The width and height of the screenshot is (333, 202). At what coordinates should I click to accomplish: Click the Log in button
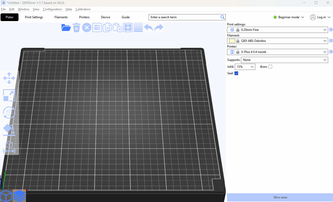[320, 17]
